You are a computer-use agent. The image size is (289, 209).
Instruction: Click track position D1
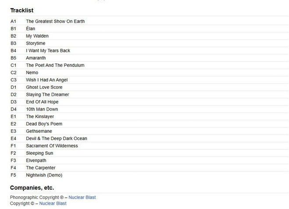pos(14,87)
